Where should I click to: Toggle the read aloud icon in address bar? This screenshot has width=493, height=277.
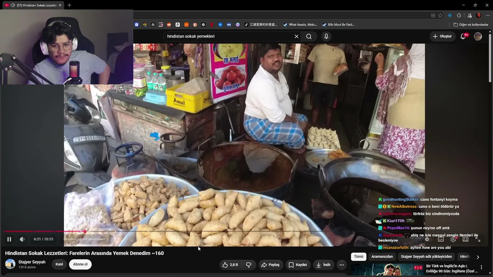point(449,15)
